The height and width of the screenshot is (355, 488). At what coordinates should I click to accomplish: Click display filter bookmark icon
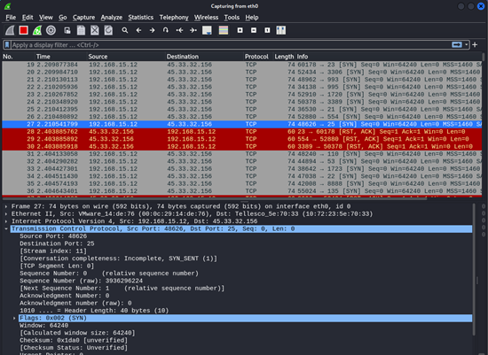[x=7, y=45]
